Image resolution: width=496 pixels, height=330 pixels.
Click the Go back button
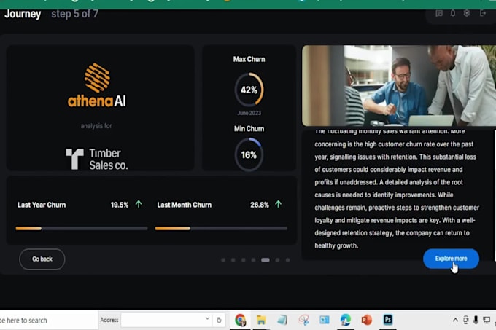(42, 259)
